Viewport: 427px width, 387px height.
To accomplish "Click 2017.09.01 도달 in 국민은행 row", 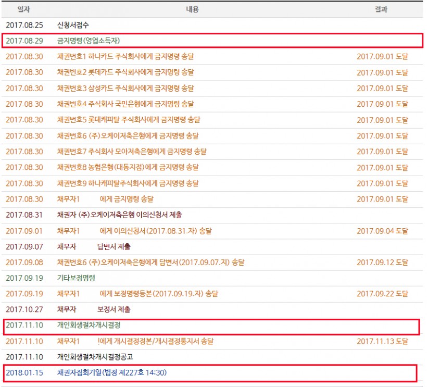I will 382,104.
